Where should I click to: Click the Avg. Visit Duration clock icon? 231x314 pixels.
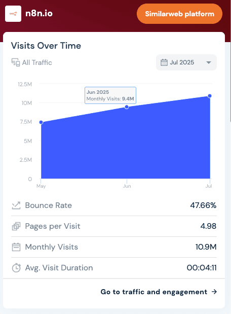coord(16,268)
